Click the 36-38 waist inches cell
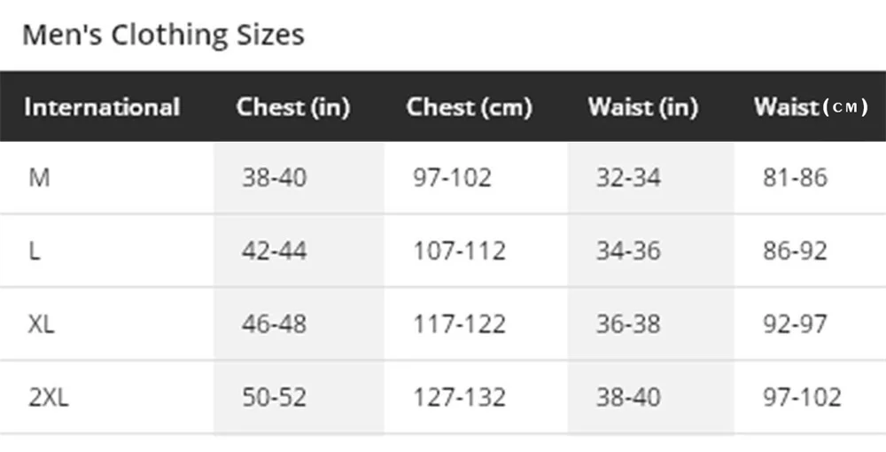 (628, 323)
